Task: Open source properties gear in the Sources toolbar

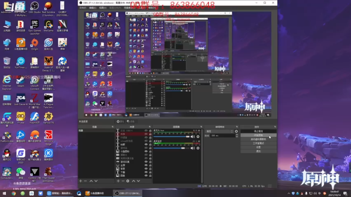Action: 128,181
